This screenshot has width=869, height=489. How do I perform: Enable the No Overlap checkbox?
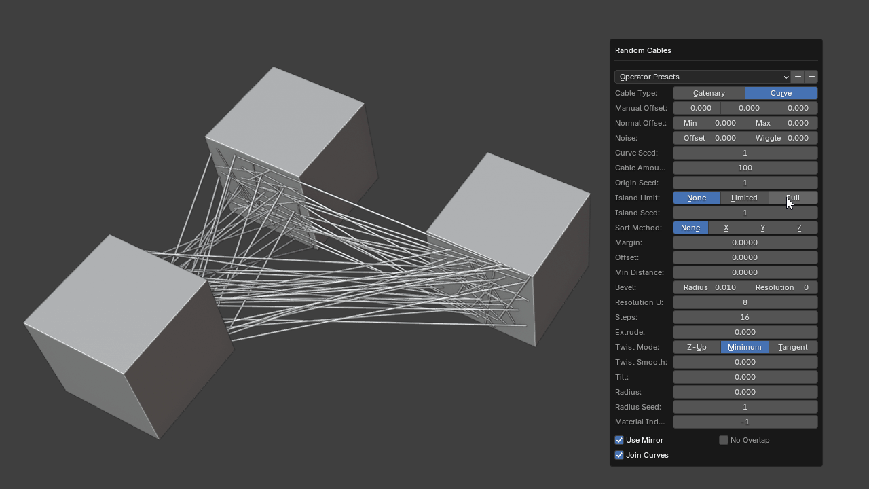pyautogui.click(x=724, y=440)
